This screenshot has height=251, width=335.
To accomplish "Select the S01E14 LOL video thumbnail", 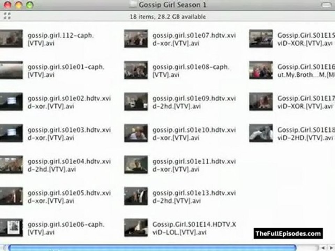I will 136,228.
